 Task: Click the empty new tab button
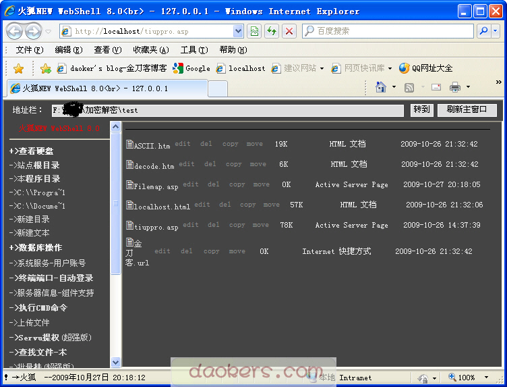pyautogui.click(x=218, y=88)
